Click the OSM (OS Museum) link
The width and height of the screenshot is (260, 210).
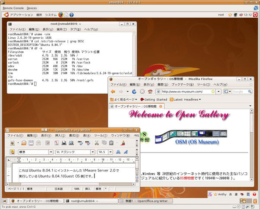pyautogui.click(x=197, y=142)
